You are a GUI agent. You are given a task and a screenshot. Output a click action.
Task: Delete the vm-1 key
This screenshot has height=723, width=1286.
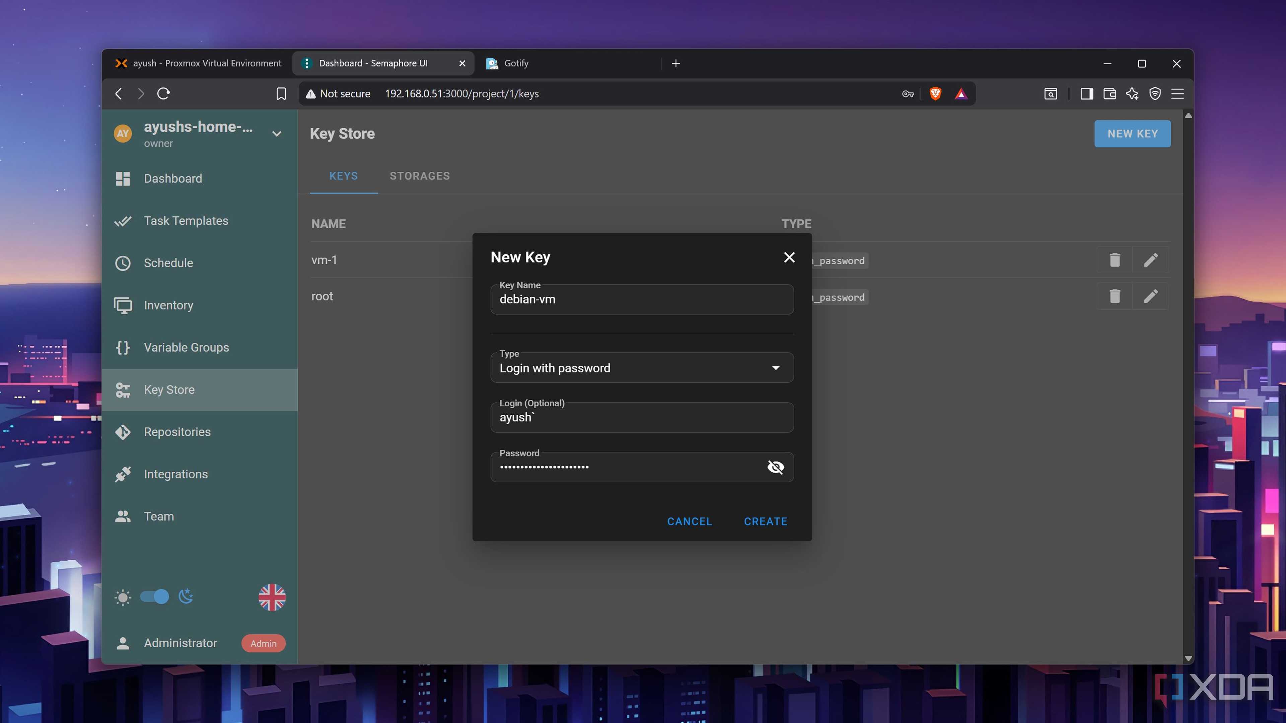tap(1115, 259)
